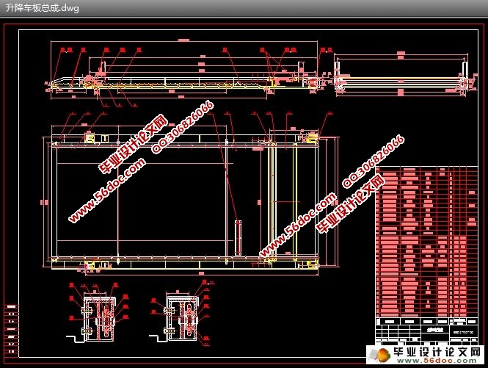The width and height of the screenshot is (488, 368).
Task: Click the upper-left www.56doc.com watermark
Action: point(107,190)
